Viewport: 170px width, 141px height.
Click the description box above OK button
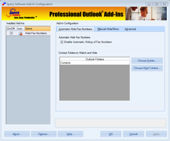111,123
